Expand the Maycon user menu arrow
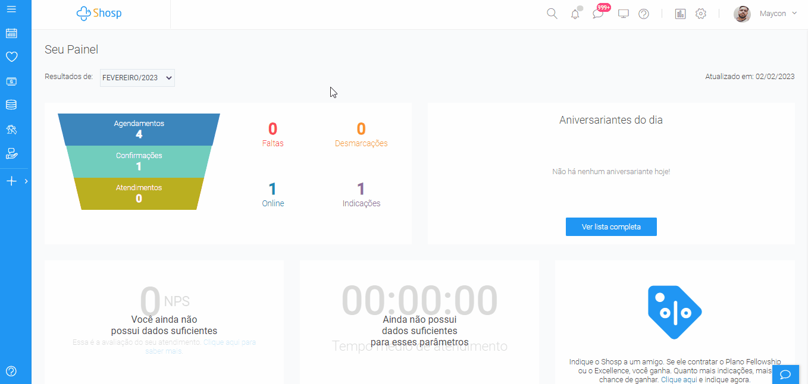This screenshot has height=384, width=808. coord(794,13)
